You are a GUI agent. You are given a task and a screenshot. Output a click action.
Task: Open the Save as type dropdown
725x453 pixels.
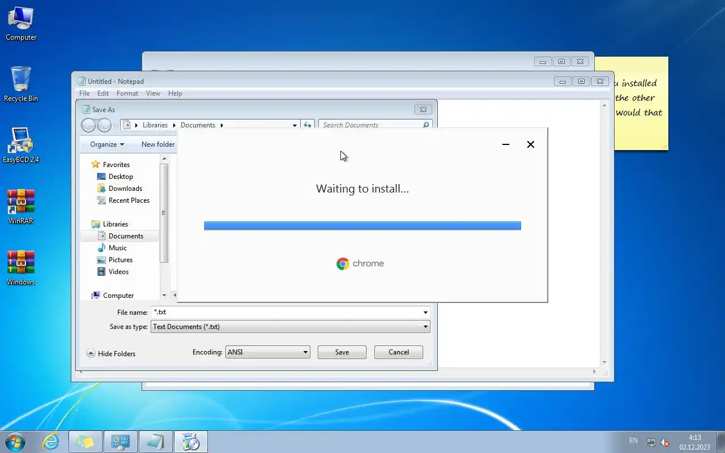pos(425,327)
